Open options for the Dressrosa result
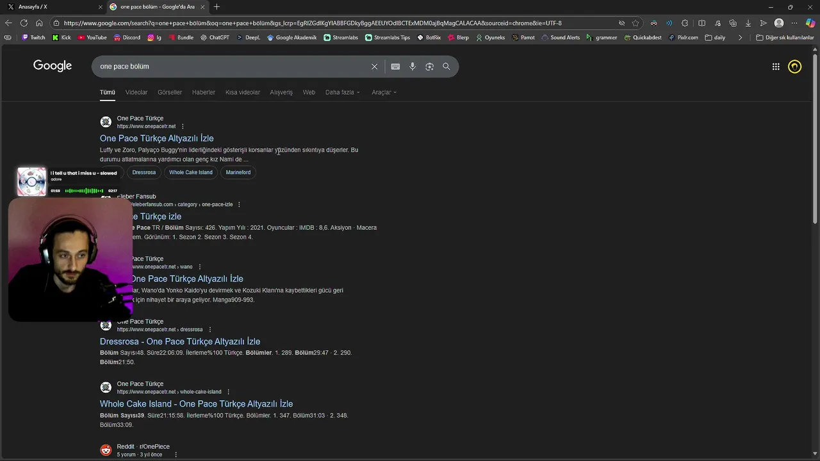Image resolution: width=820 pixels, height=461 pixels. pyautogui.click(x=209, y=330)
